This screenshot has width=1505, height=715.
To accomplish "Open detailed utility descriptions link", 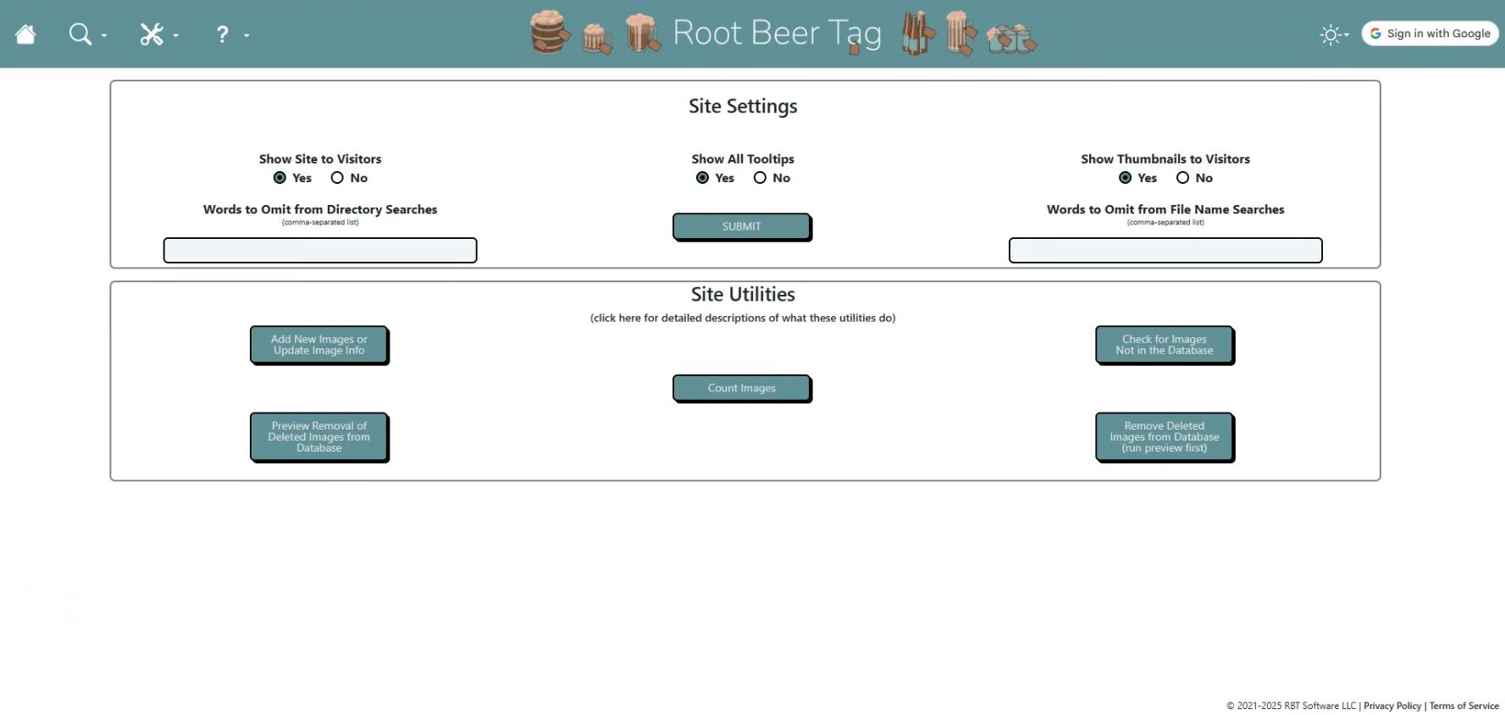I will point(742,319).
